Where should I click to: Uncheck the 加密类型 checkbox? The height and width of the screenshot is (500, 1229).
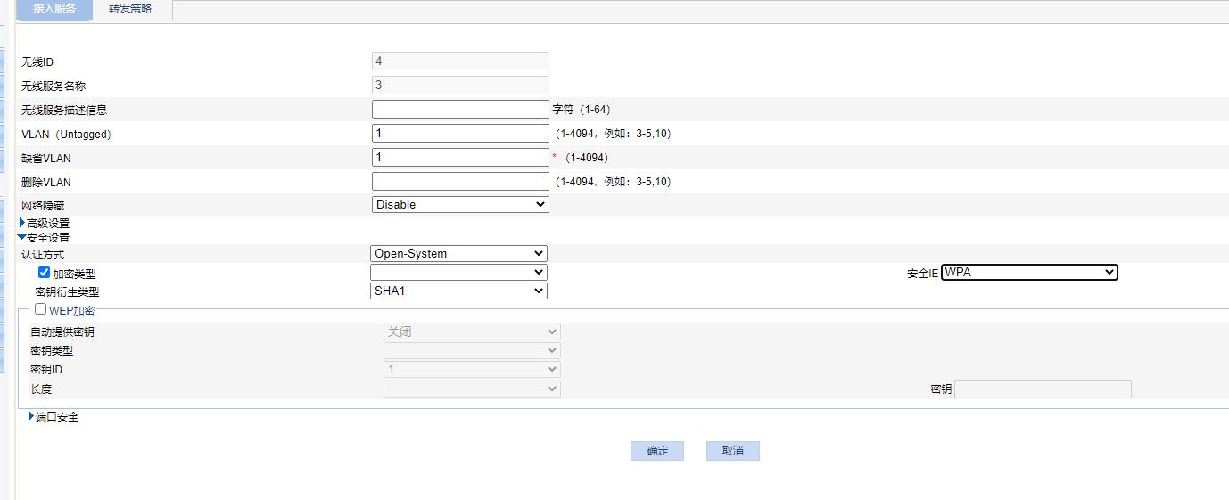click(44, 273)
